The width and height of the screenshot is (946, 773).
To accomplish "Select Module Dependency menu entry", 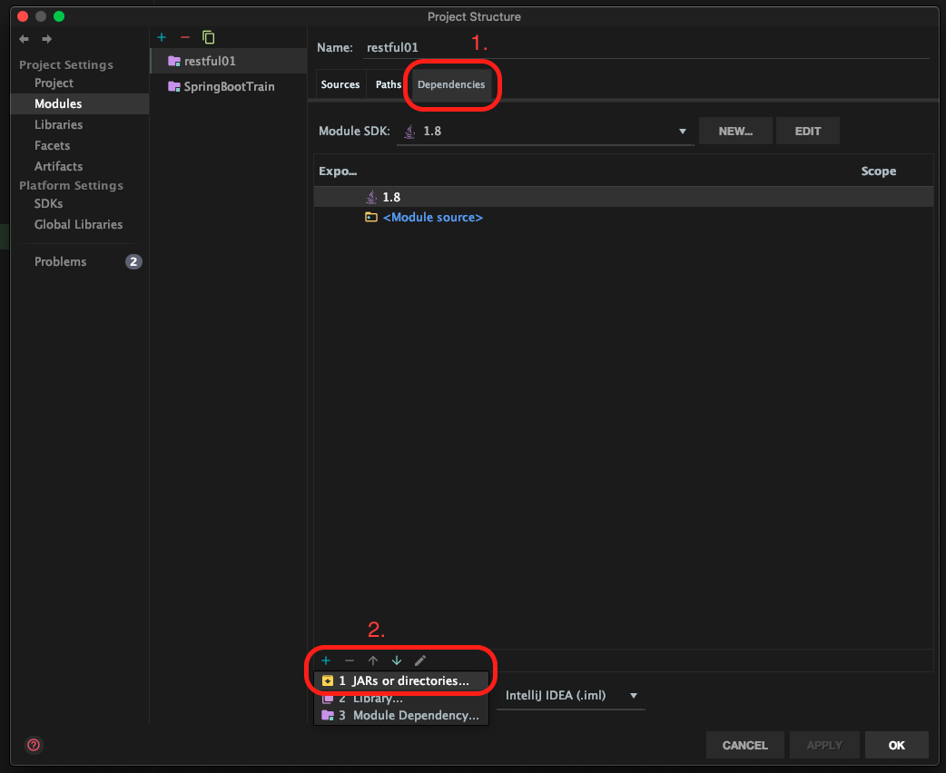I will [x=407, y=716].
